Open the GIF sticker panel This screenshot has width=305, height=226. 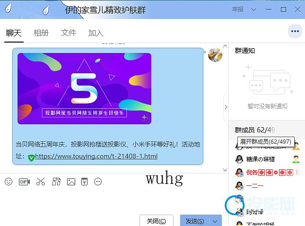point(24,182)
